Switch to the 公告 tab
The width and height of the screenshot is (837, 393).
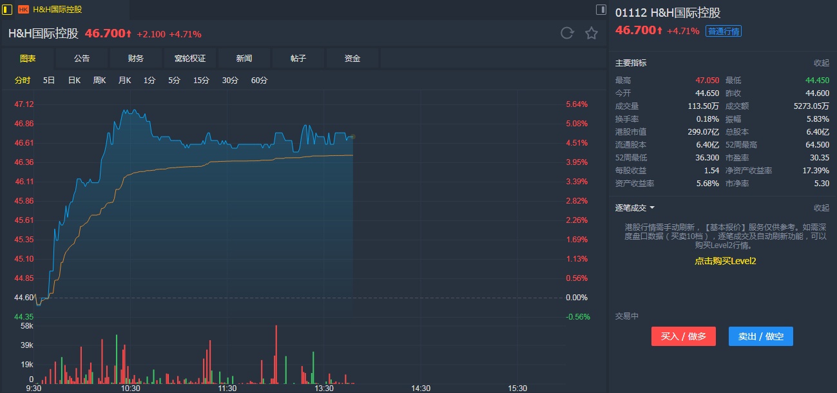coord(82,59)
